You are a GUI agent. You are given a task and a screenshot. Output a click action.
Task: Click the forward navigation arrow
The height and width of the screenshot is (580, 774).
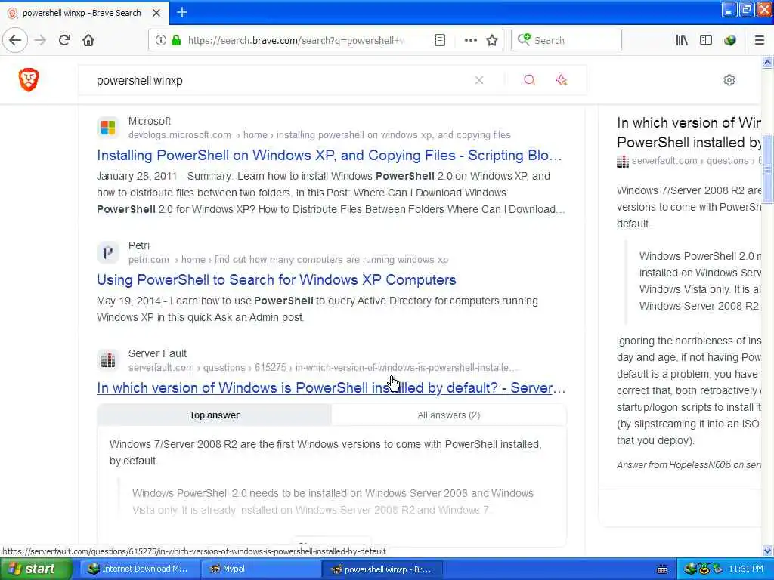(40, 40)
